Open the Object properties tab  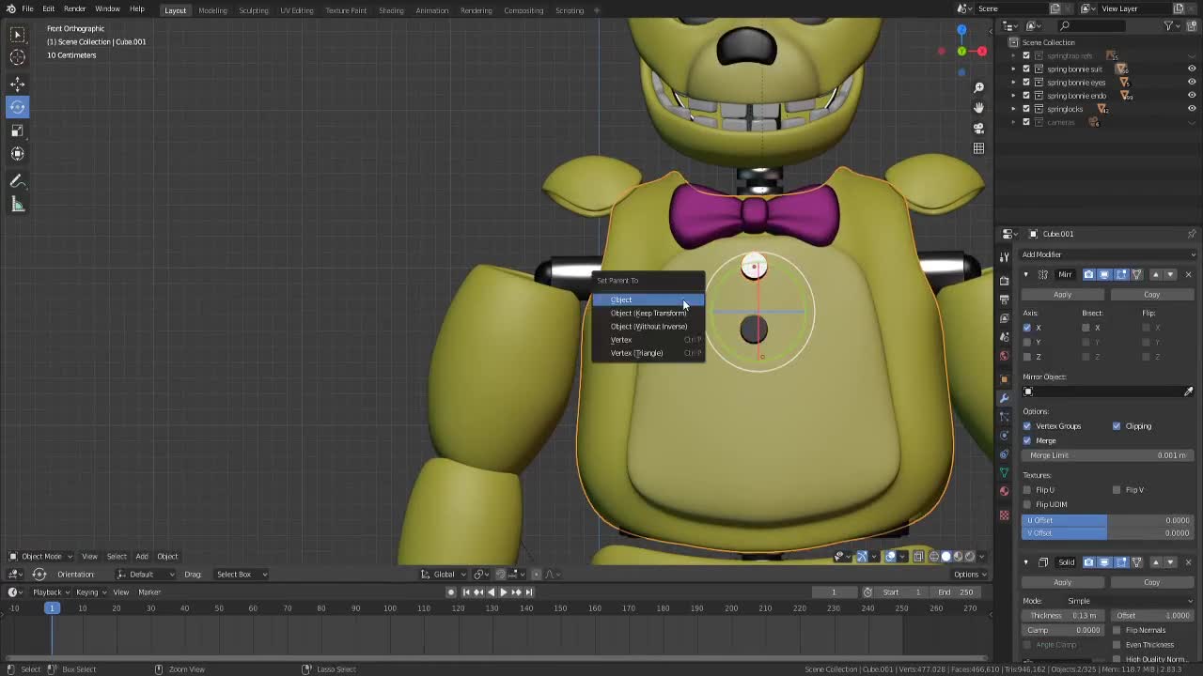pyautogui.click(x=1004, y=379)
